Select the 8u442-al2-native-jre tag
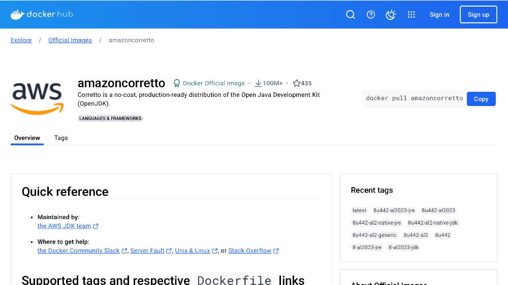The width and height of the screenshot is (508, 285). click(x=377, y=223)
